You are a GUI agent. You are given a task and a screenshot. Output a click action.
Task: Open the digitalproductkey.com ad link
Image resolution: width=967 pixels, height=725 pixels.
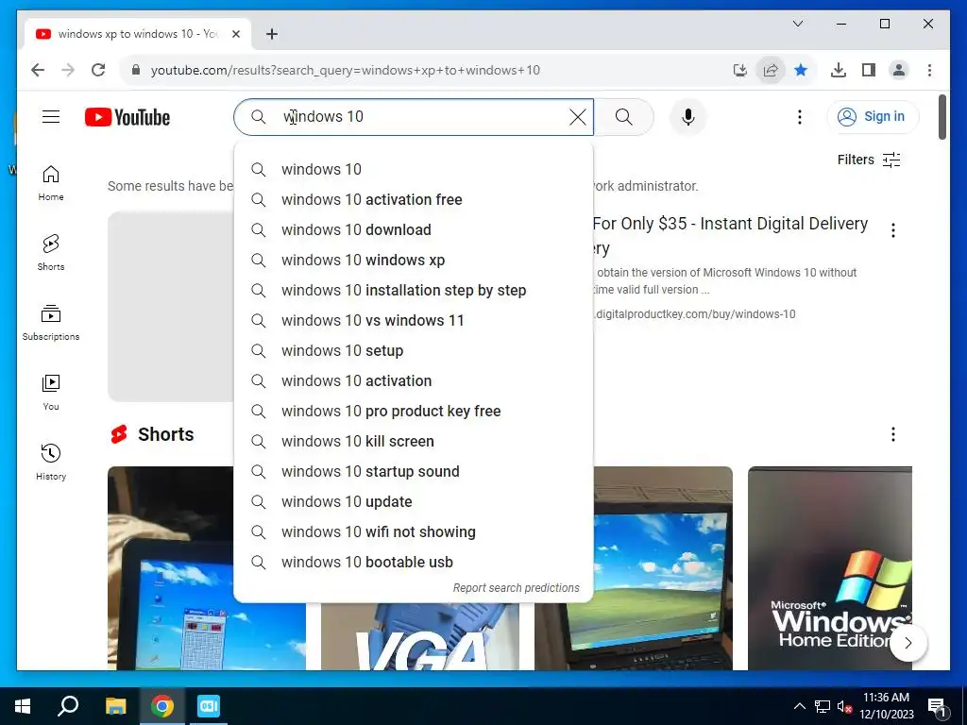pyautogui.click(x=695, y=314)
